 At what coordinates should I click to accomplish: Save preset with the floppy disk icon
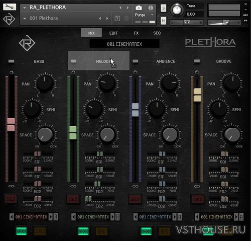(117, 18)
